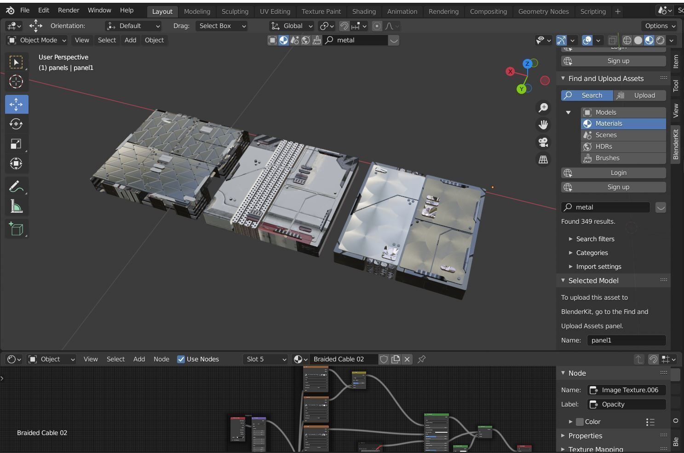This screenshot has height=453, width=684.
Task: Open the node editor Node menu
Action: tap(161, 359)
